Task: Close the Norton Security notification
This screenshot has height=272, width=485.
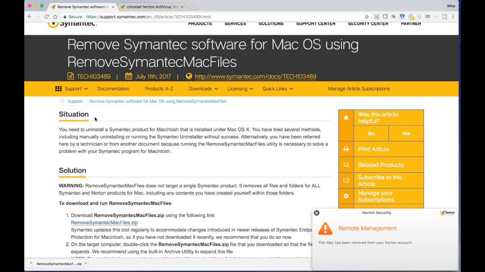Action: point(317,213)
